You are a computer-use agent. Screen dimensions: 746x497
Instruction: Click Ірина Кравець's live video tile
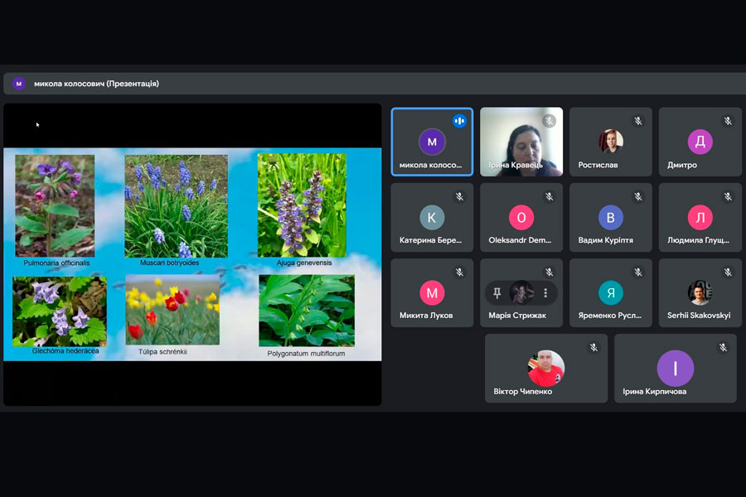pyautogui.click(x=521, y=141)
